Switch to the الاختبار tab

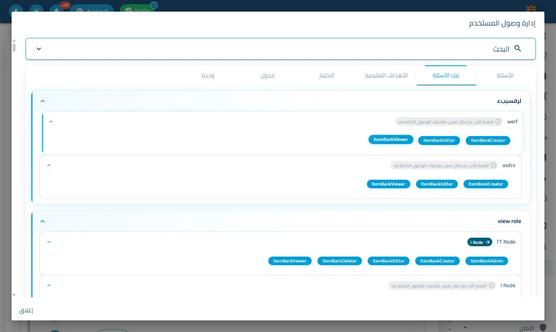click(327, 75)
